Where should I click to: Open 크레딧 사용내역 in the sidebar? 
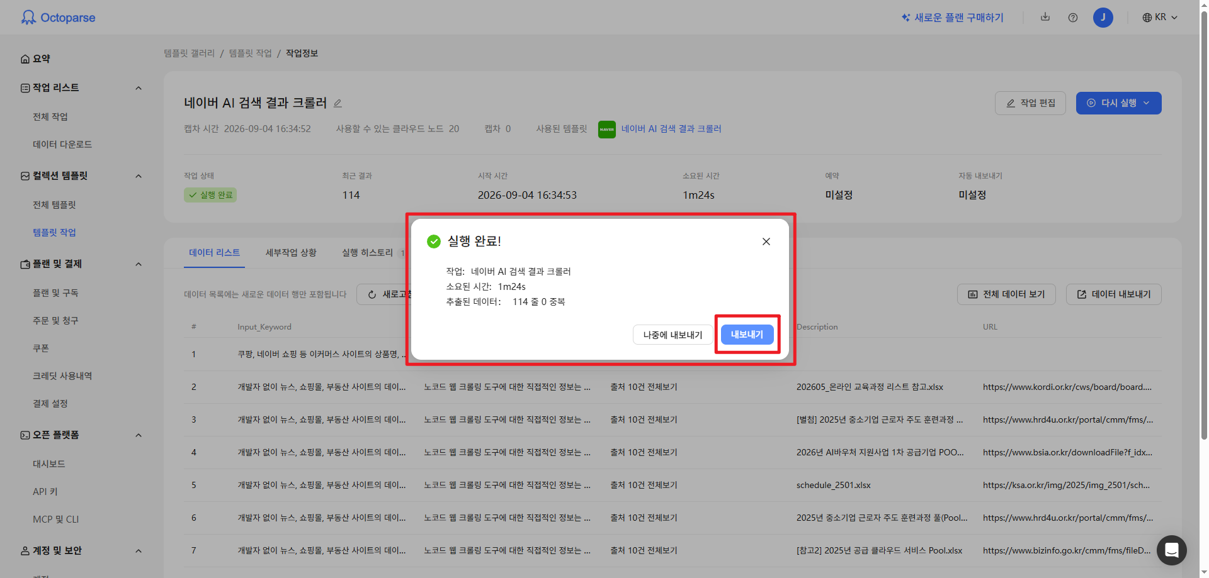coord(62,376)
